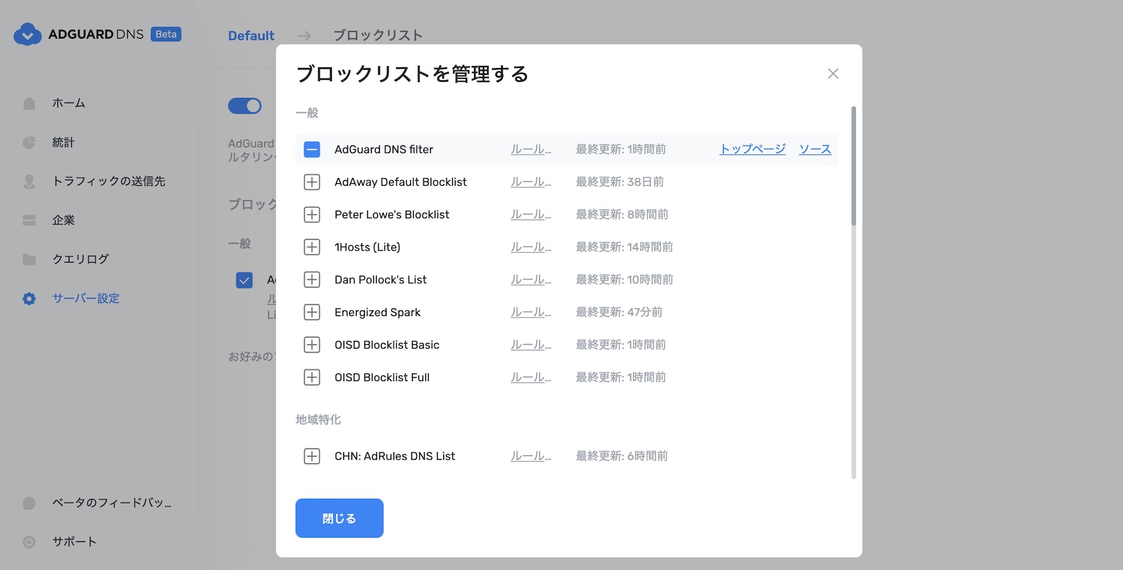Open rules link for OISD Blocklist Full
Viewport: 1123px width, 570px height.
pyautogui.click(x=531, y=377)
